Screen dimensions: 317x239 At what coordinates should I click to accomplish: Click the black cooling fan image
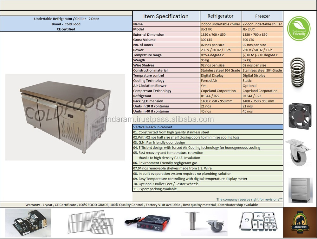[x=300, y=116]
